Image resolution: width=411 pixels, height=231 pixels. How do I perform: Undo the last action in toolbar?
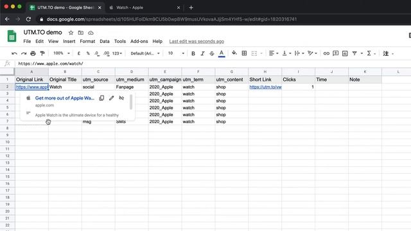(x=14, y=53)
